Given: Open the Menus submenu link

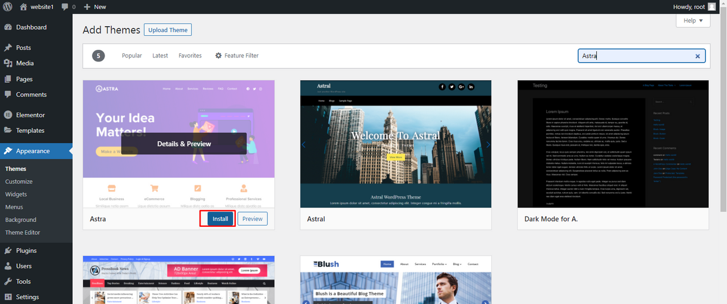Looking at the screenshot, I should point(14,207).
